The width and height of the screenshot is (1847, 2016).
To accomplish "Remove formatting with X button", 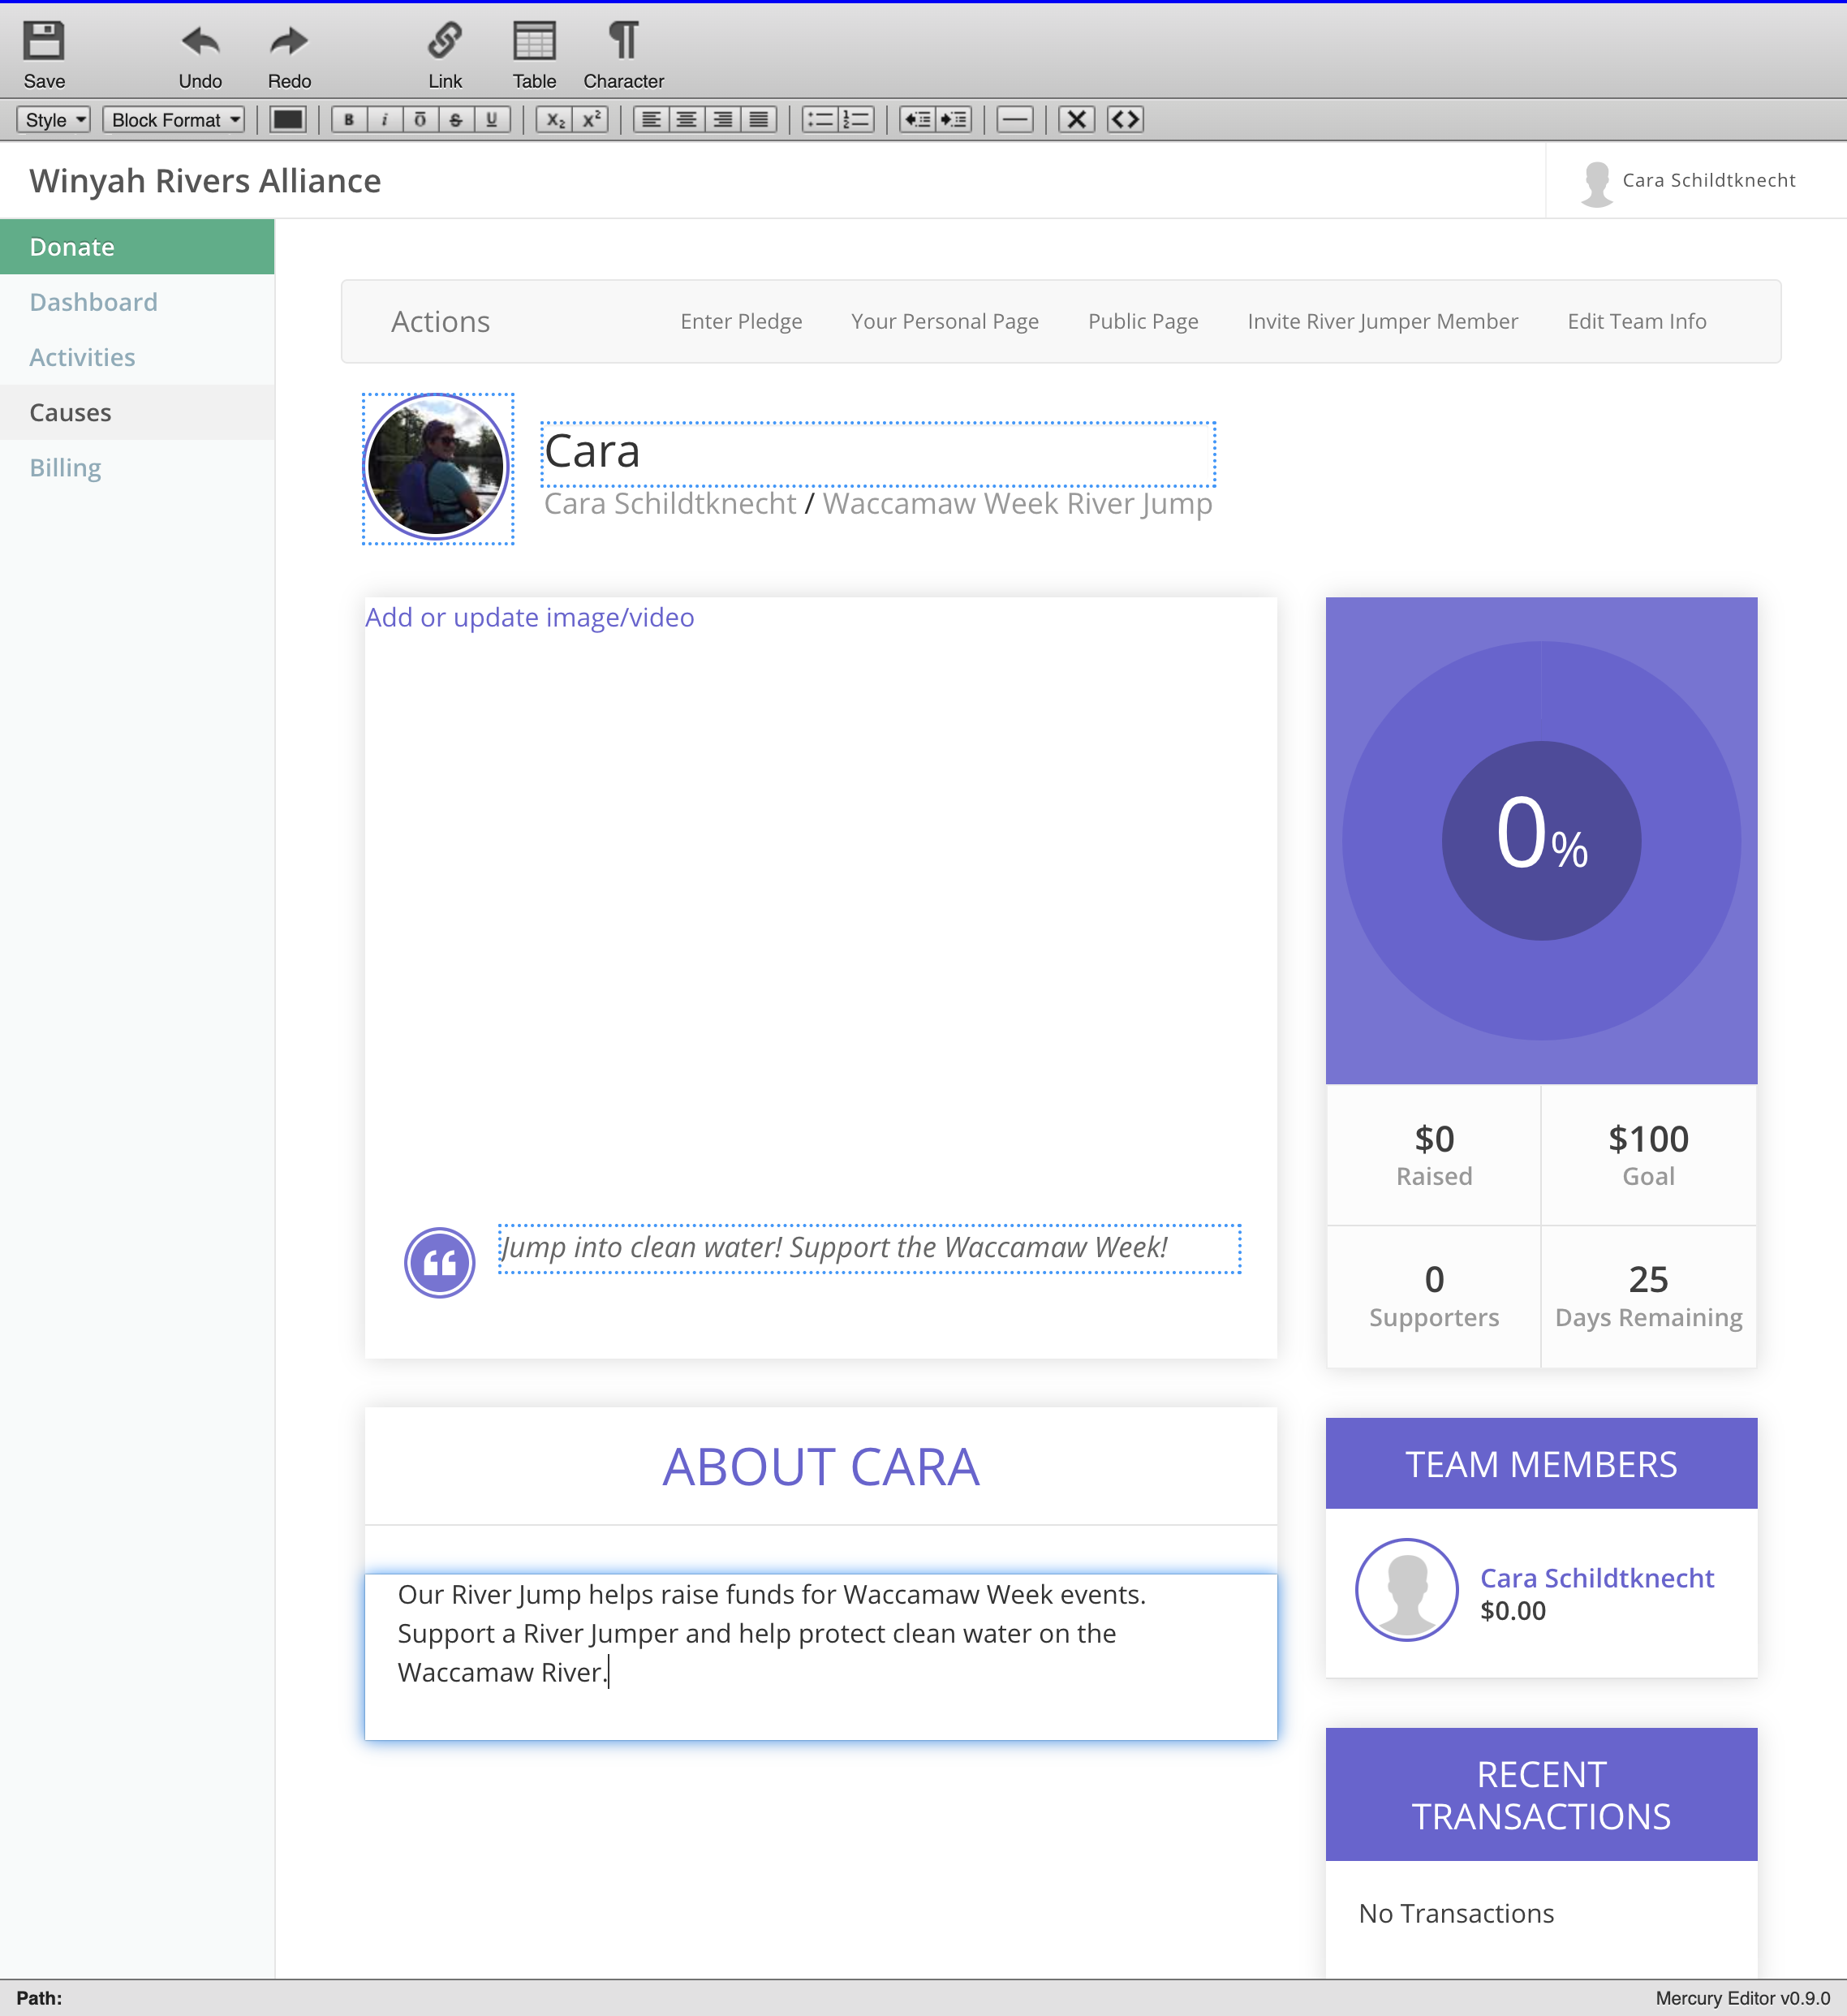I will pos(1077,120).
